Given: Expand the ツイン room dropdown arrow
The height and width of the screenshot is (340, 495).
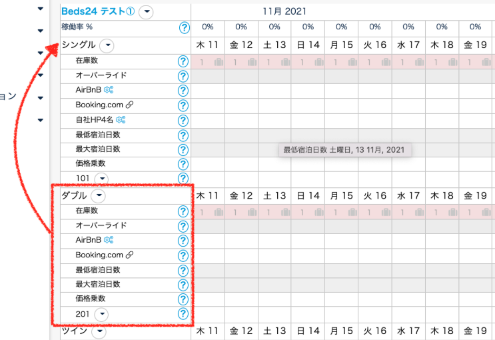Looking at the screenshot, I should tap(99, 331).
